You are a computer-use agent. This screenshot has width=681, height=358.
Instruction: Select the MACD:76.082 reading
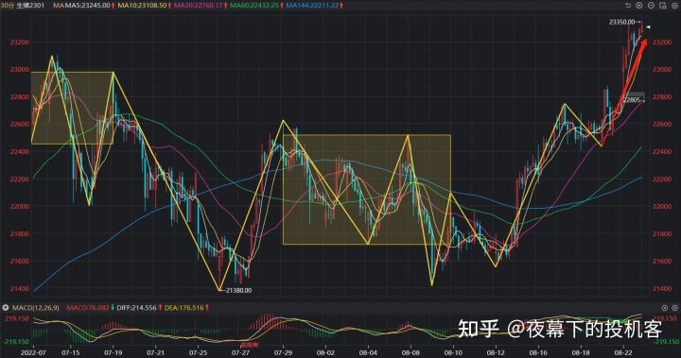tap(88, 308)
